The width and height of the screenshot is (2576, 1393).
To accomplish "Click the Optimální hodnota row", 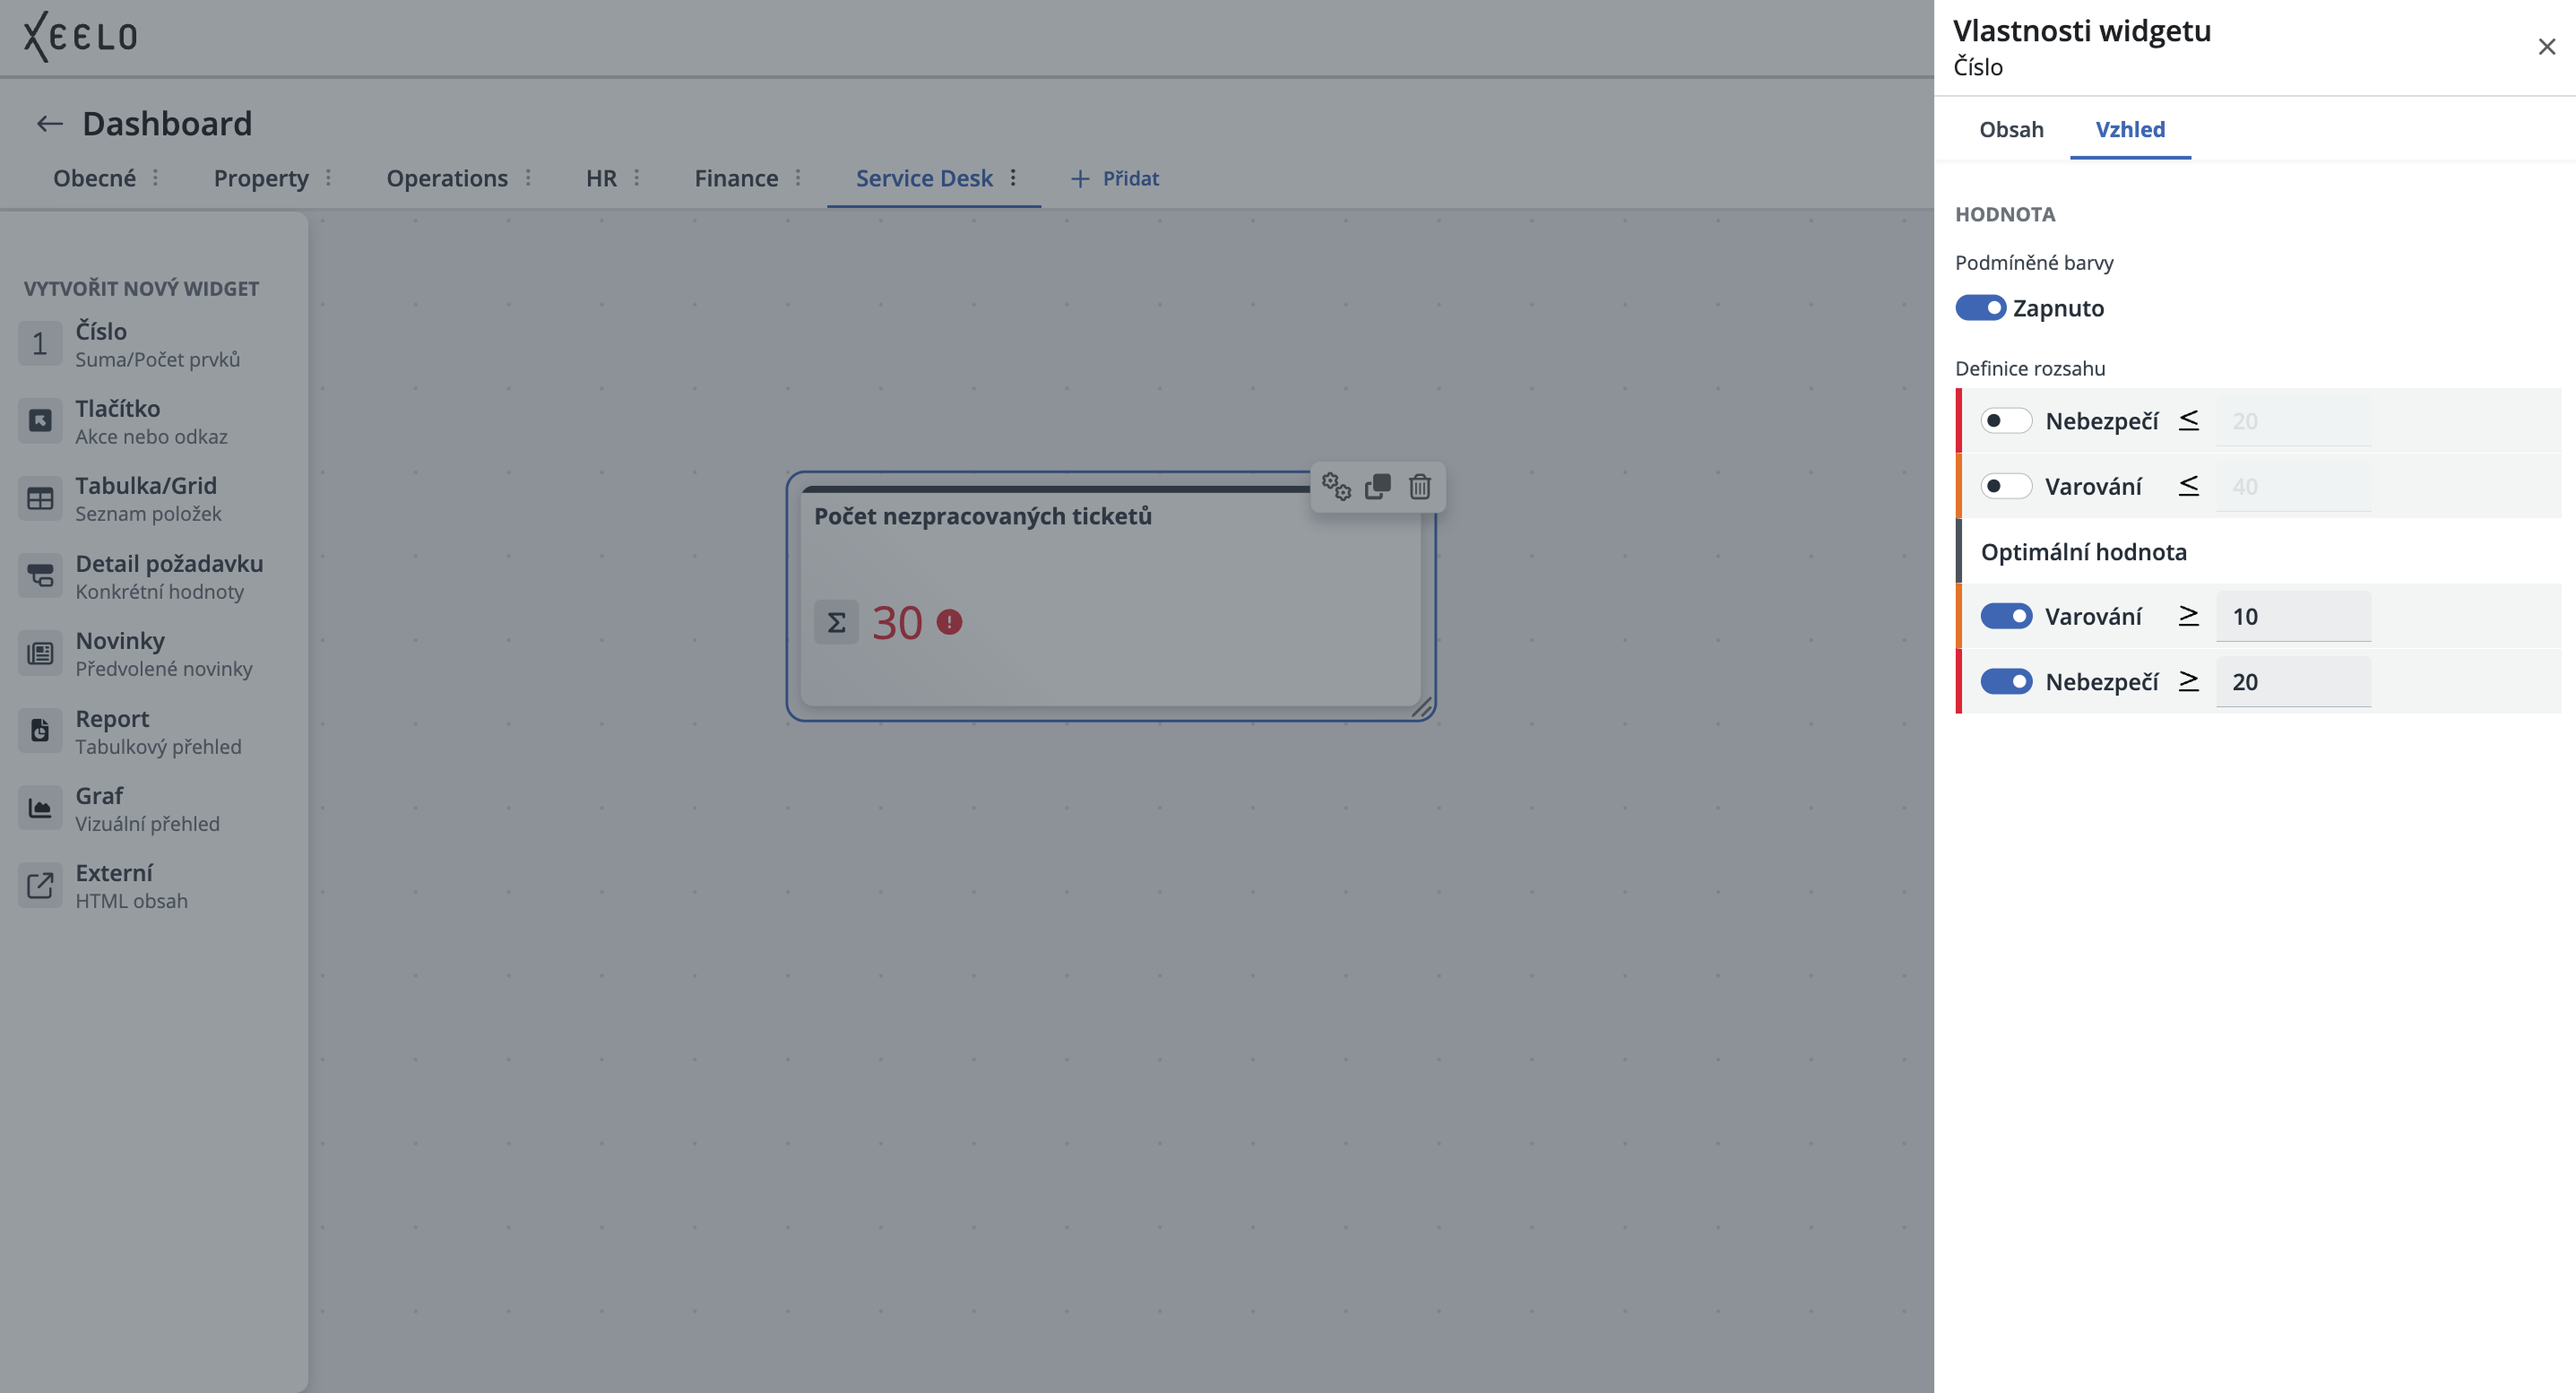I will coord(2258,551).
